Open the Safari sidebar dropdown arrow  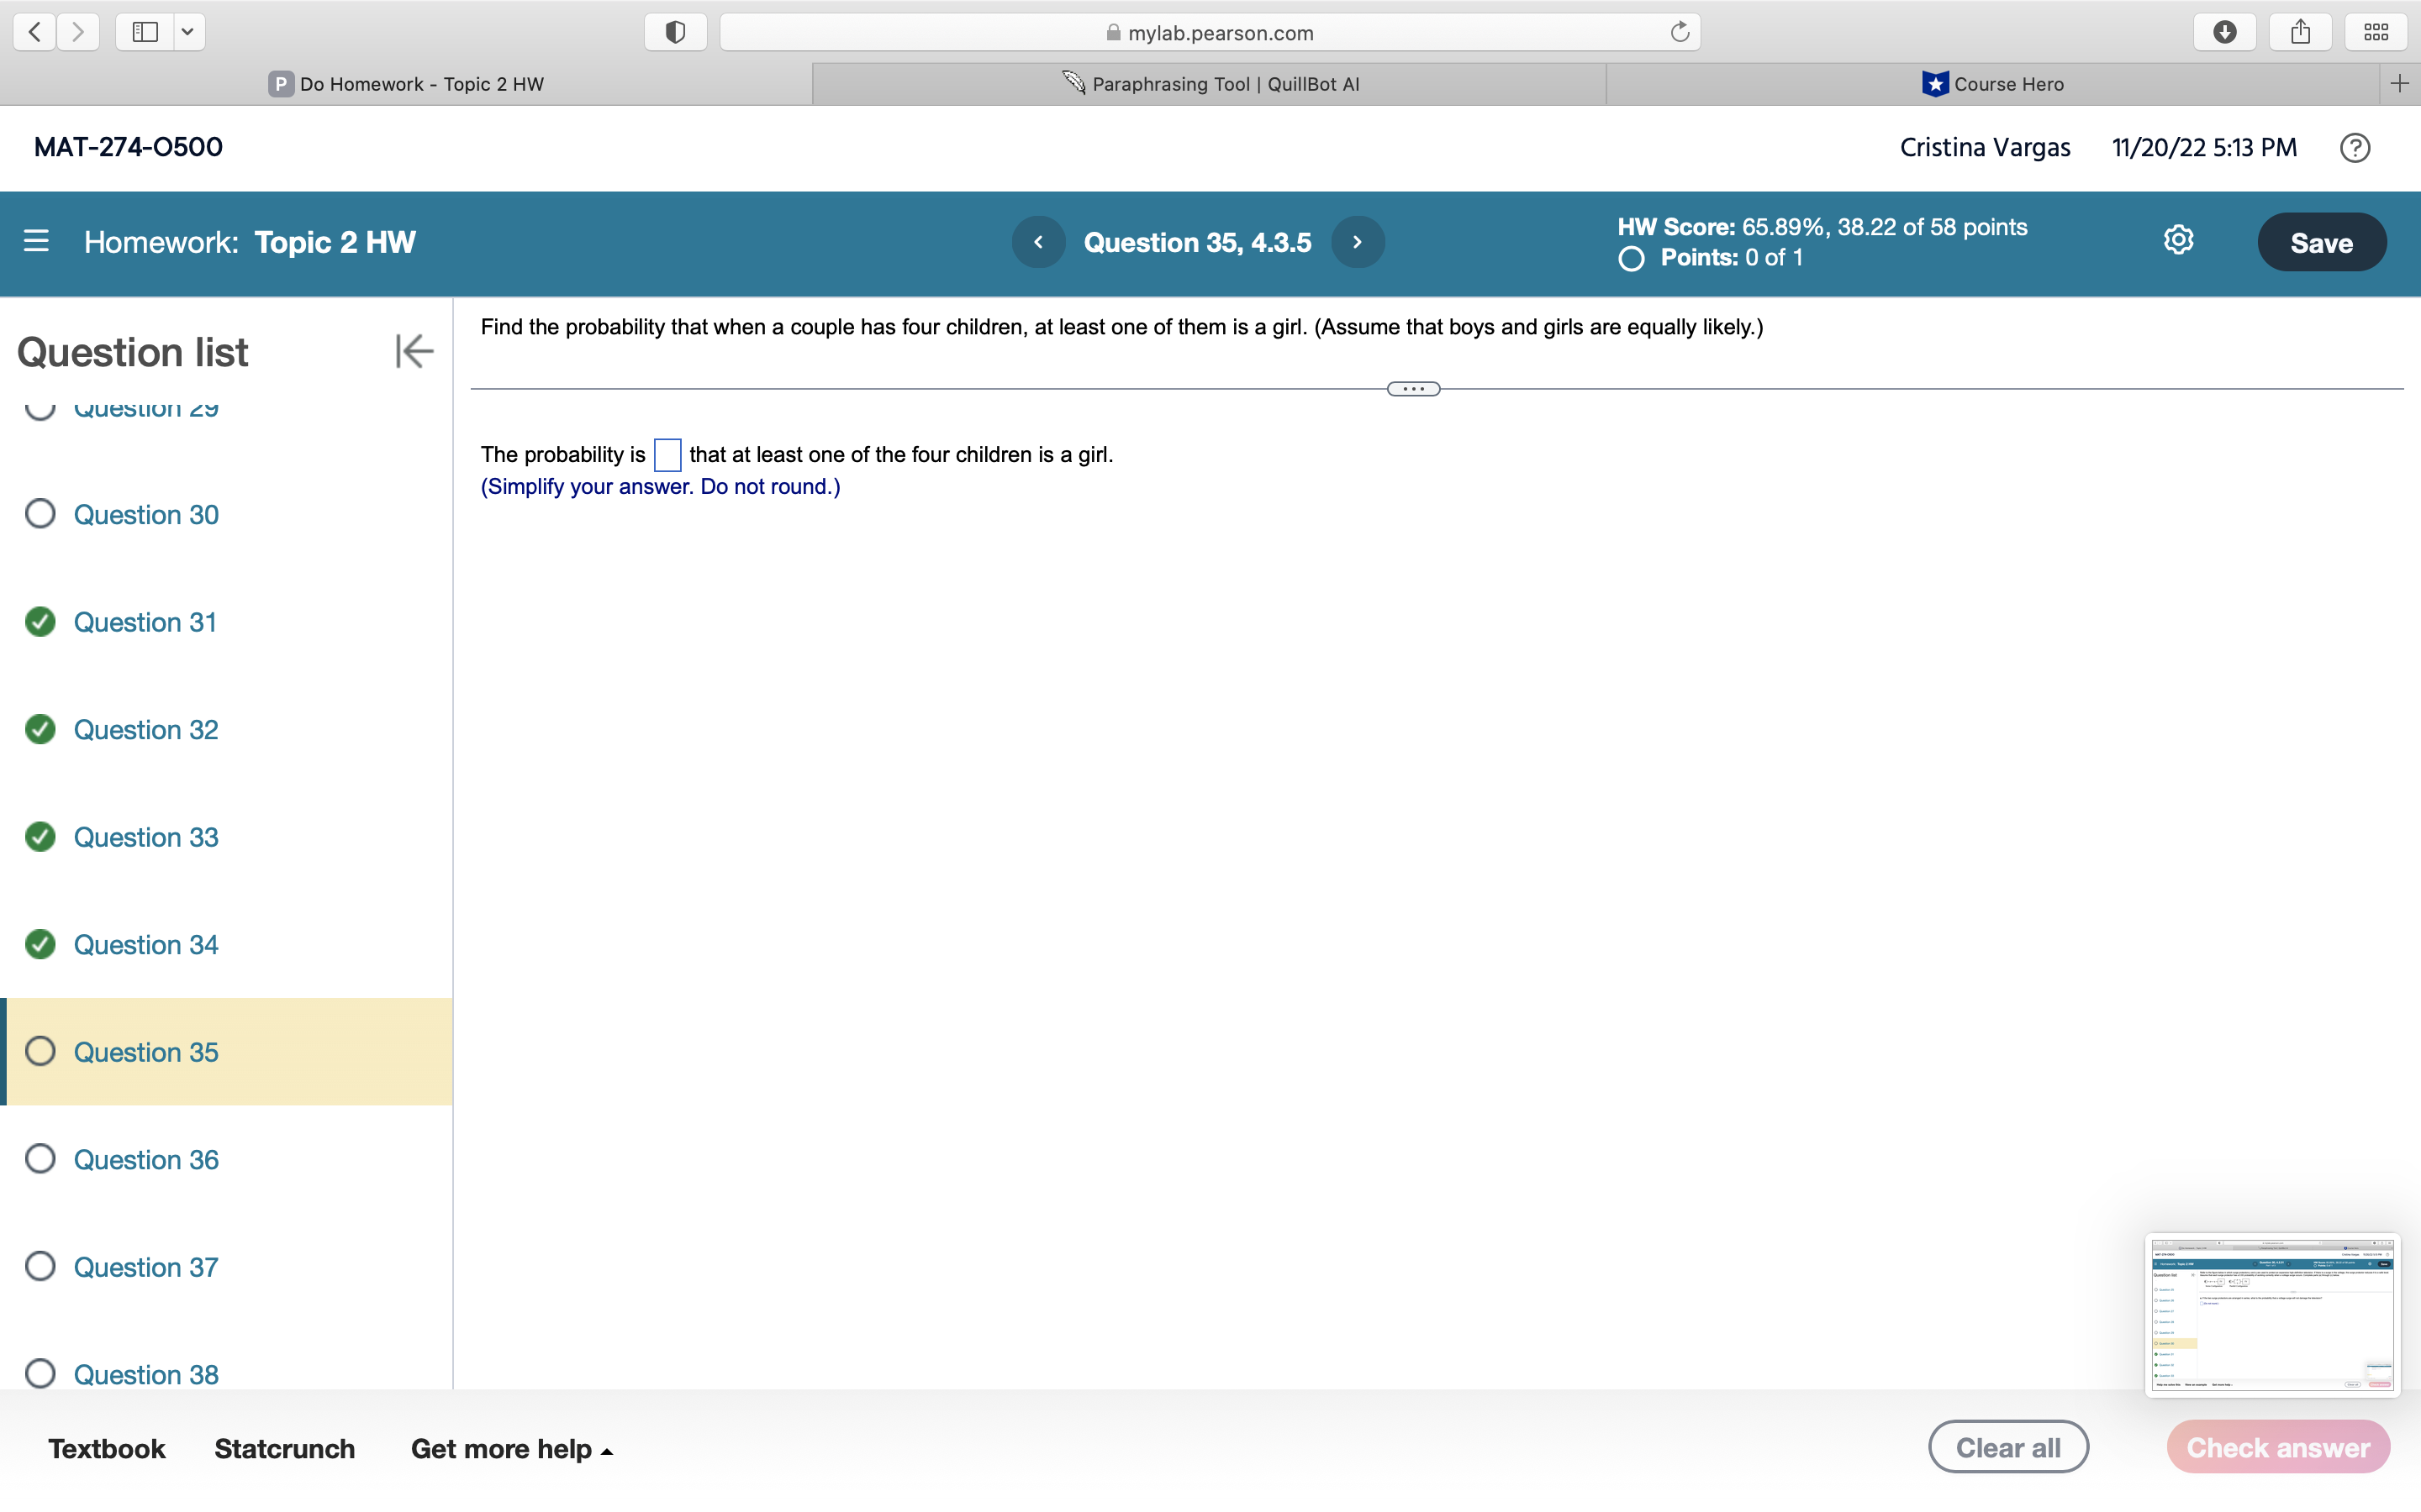(187, 32)
